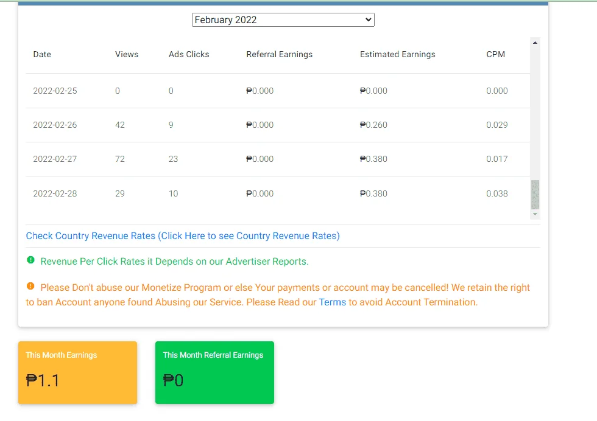Click the 0.029 CPM value

click(497, 125)
